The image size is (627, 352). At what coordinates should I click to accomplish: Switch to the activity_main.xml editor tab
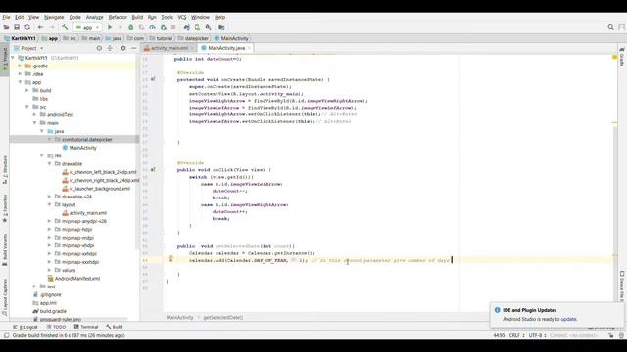coord(169,48)
